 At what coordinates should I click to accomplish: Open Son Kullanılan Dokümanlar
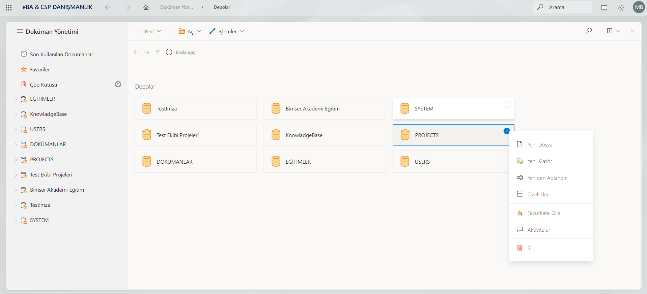pos(61,54)
